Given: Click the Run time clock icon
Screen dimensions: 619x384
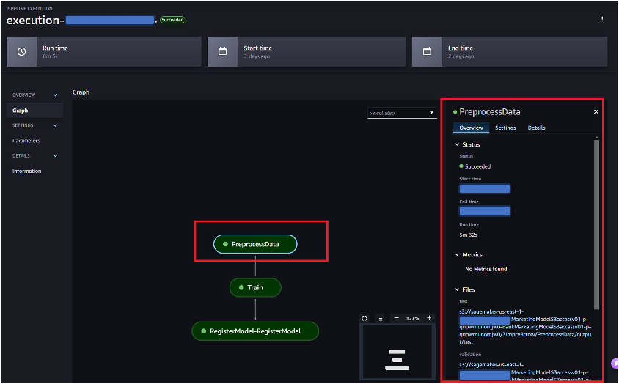Looking at the screenshot, I should tap(22, 52).
